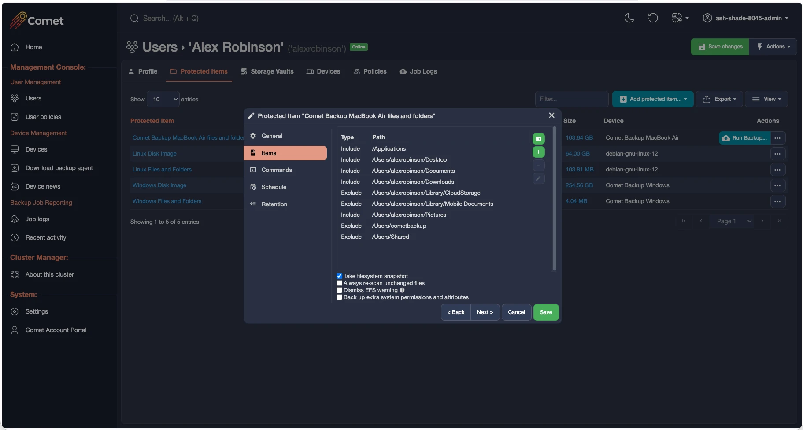Select Commands section in dialog
The image size is (803, 430).
[x=285, y=170]
